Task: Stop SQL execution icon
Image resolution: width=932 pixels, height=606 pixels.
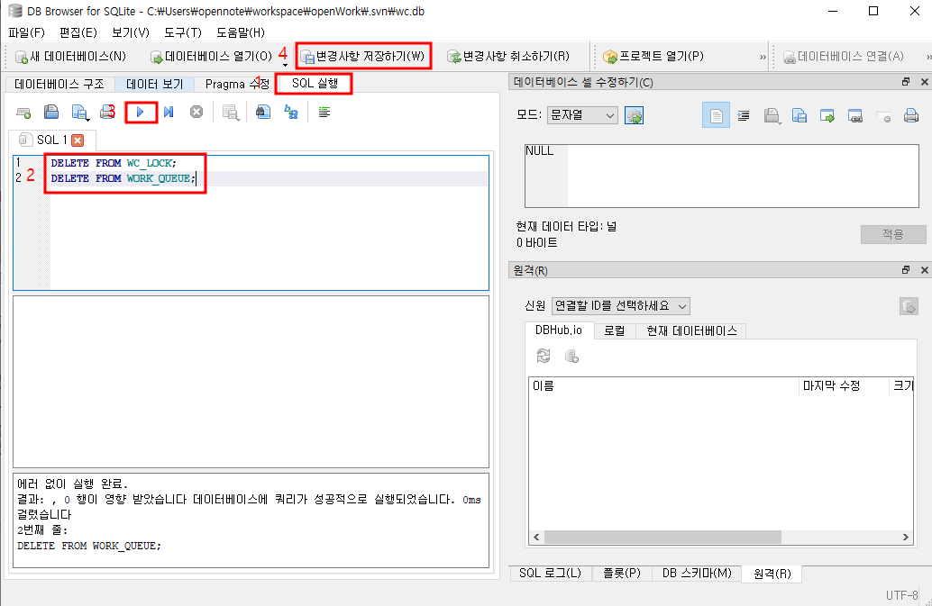Action: [196, 113]
